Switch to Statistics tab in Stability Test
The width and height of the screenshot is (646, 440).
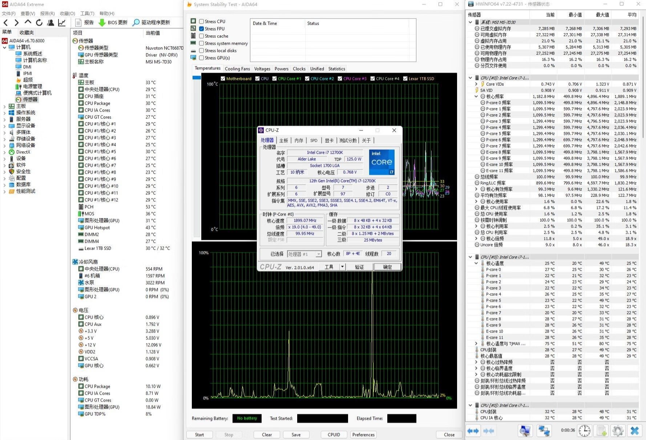pyautogui.click(x=337, y=69)
